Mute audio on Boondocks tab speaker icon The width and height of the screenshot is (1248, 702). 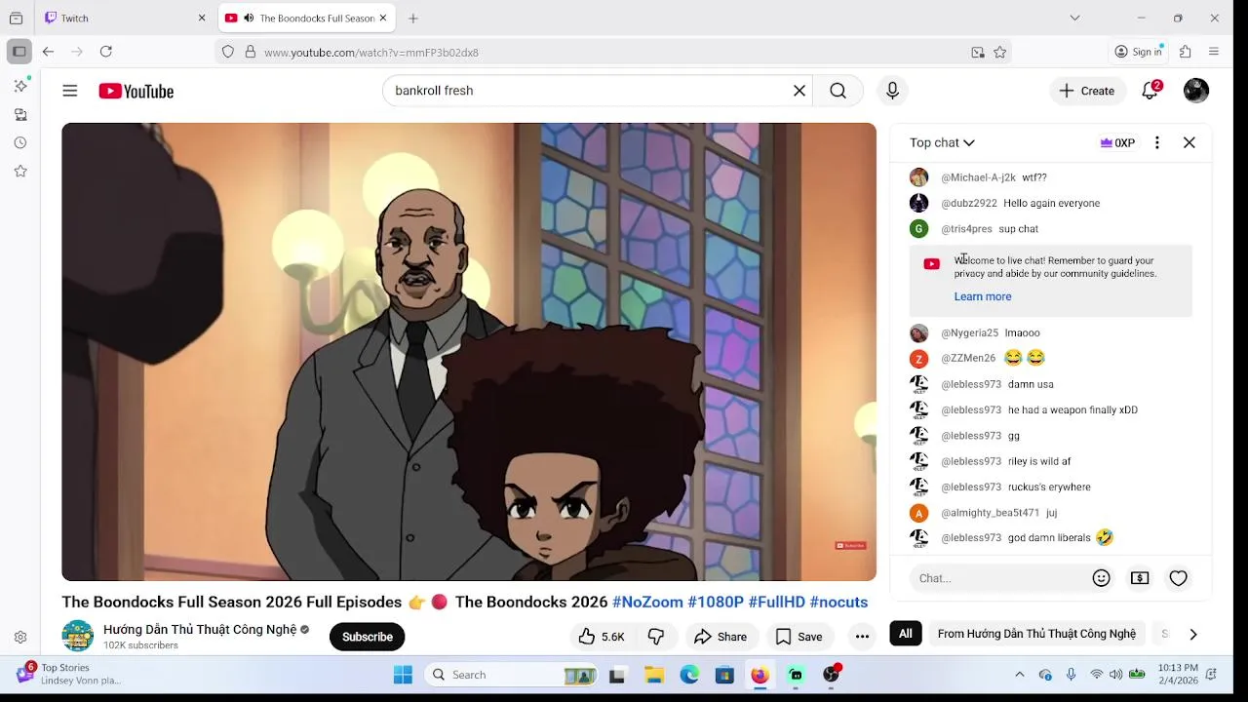coord(249,18)
